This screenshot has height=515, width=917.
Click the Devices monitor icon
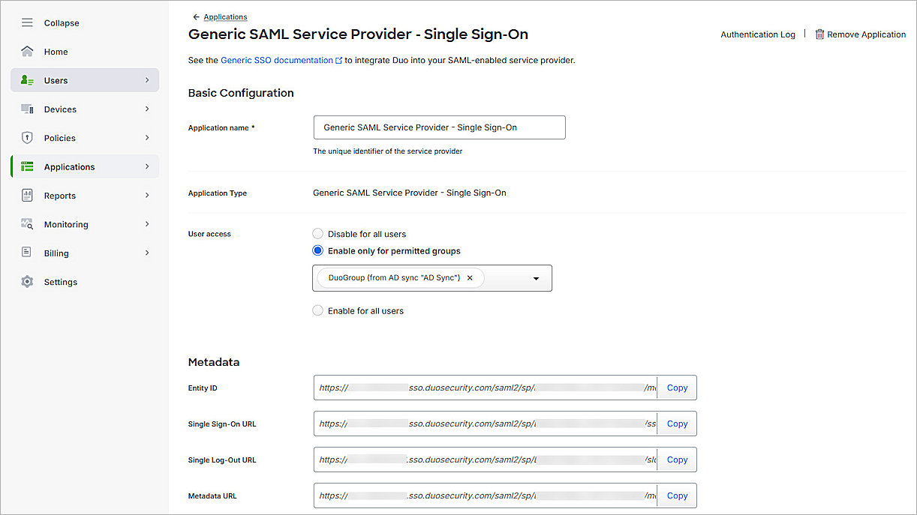pyautogui.click(x=27, y=109)
